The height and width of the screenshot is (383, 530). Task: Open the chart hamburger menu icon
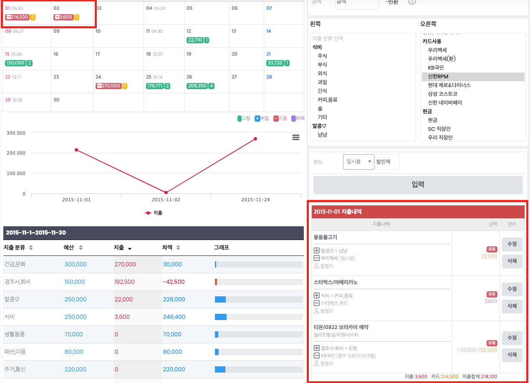tap(296, 138)
